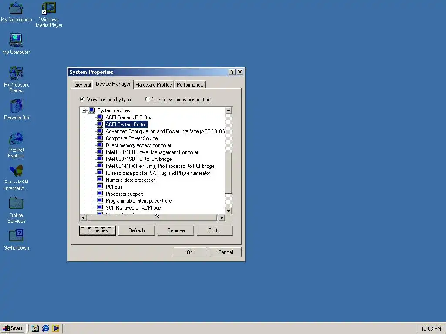Select View devices by connection
The image size is (446, 334).
178,100
